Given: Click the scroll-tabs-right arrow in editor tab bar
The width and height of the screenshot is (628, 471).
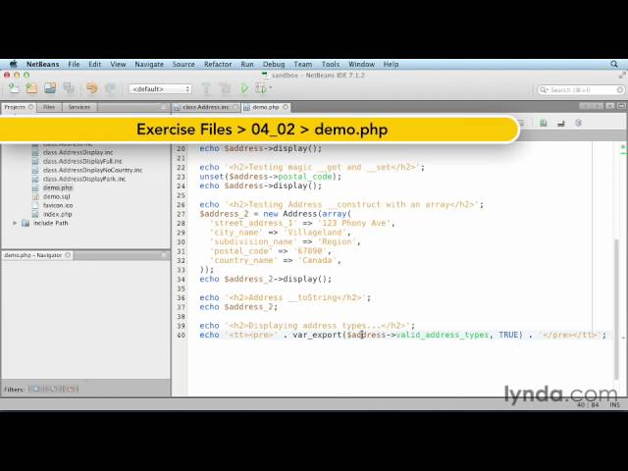Looking at the screenshot, I should pos(598,106).
